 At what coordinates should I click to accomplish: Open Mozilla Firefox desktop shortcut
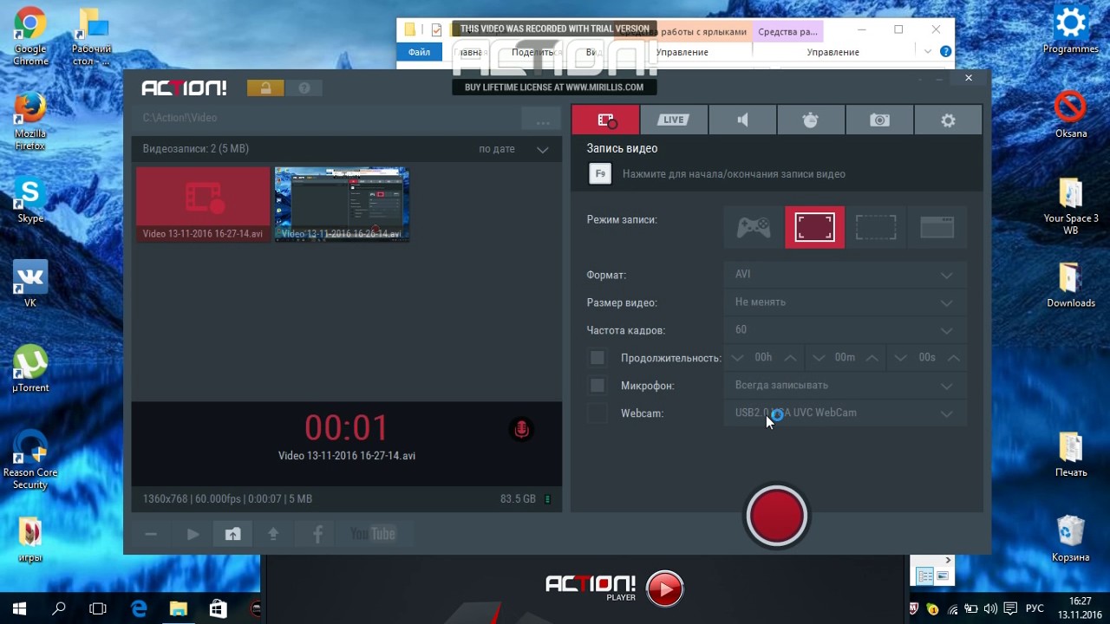tap(30, 120)
